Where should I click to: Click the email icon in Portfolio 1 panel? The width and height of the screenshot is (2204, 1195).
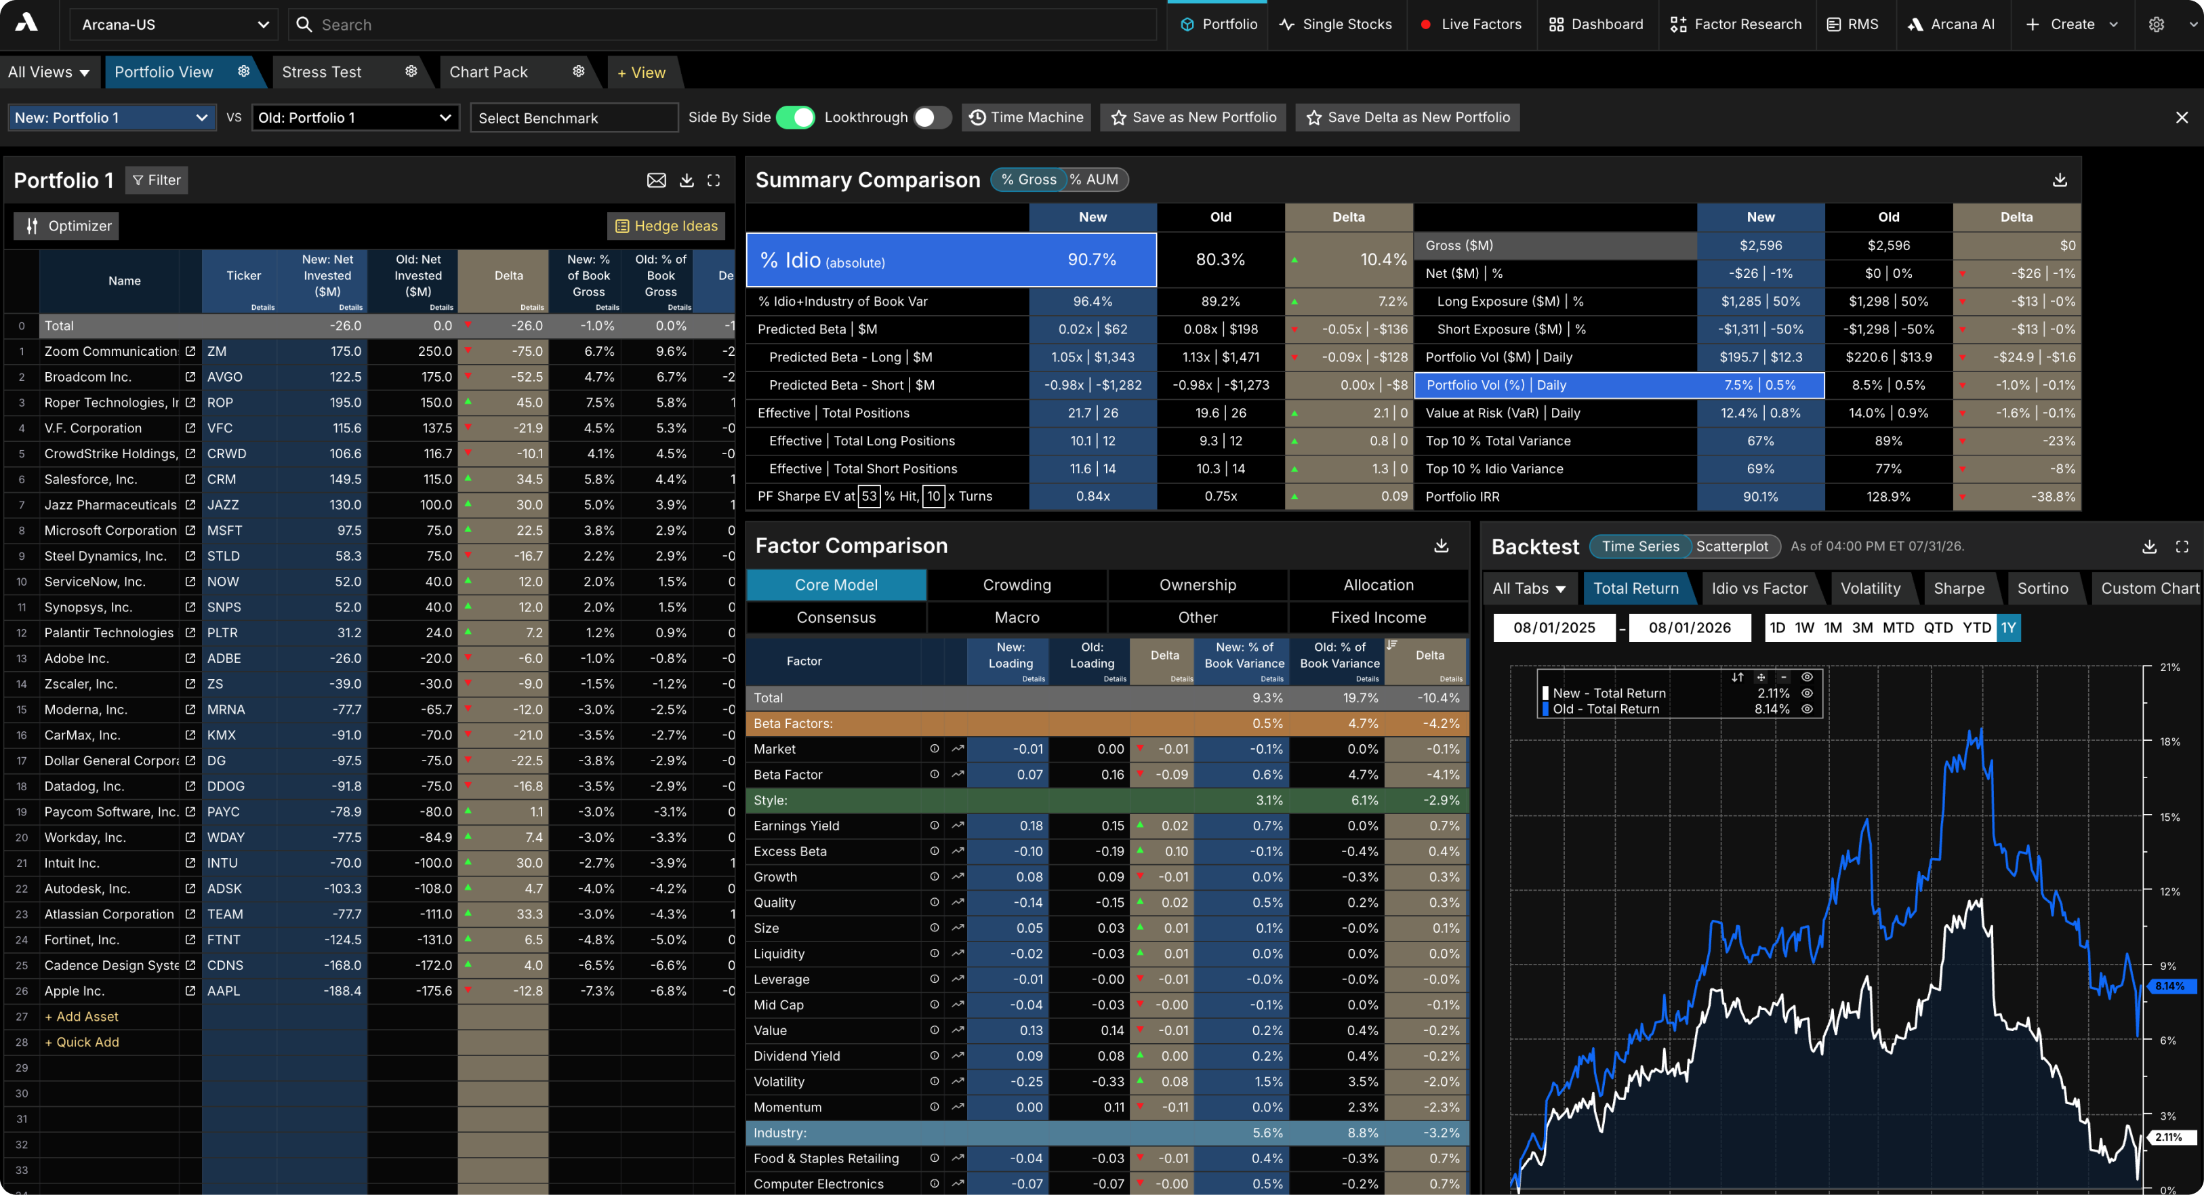coord(656,180)
